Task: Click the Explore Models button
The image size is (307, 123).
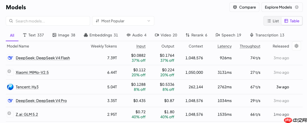Action: tap(282, 7)
